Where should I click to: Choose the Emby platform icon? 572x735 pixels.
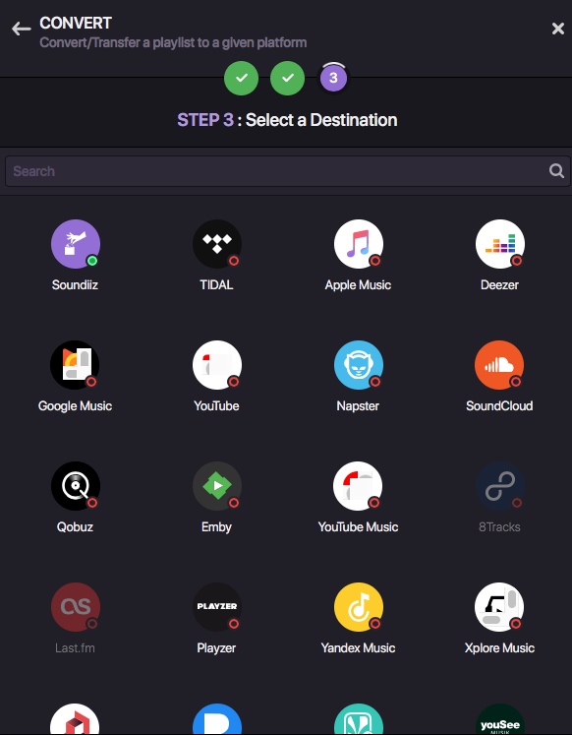217,486
